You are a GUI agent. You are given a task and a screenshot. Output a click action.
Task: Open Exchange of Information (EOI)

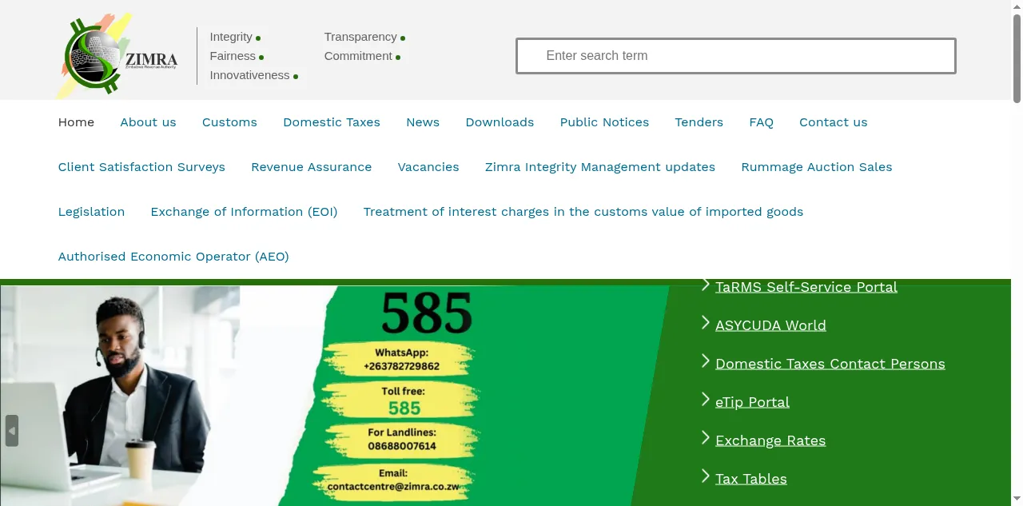pos(244,212)
